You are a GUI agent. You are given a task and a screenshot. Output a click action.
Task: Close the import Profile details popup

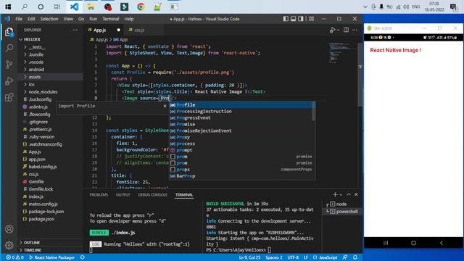pyautogui.click(x=165, y=106)
